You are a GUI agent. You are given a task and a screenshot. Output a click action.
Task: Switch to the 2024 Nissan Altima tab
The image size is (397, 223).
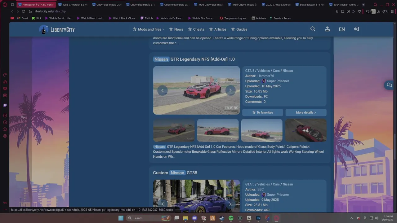[344, 5]
